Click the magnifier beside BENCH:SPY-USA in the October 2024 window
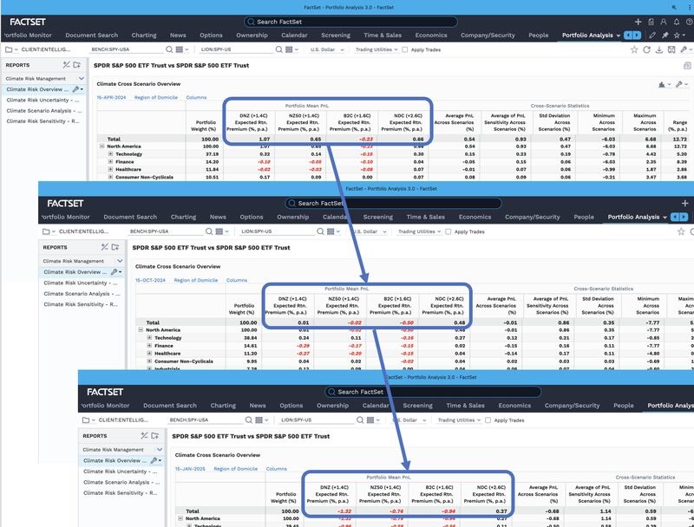This screenshot has height=527, width=694. point(209,231)
